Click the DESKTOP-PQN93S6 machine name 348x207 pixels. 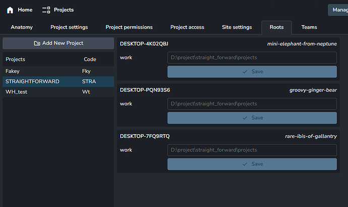click(x=145, y=90)
